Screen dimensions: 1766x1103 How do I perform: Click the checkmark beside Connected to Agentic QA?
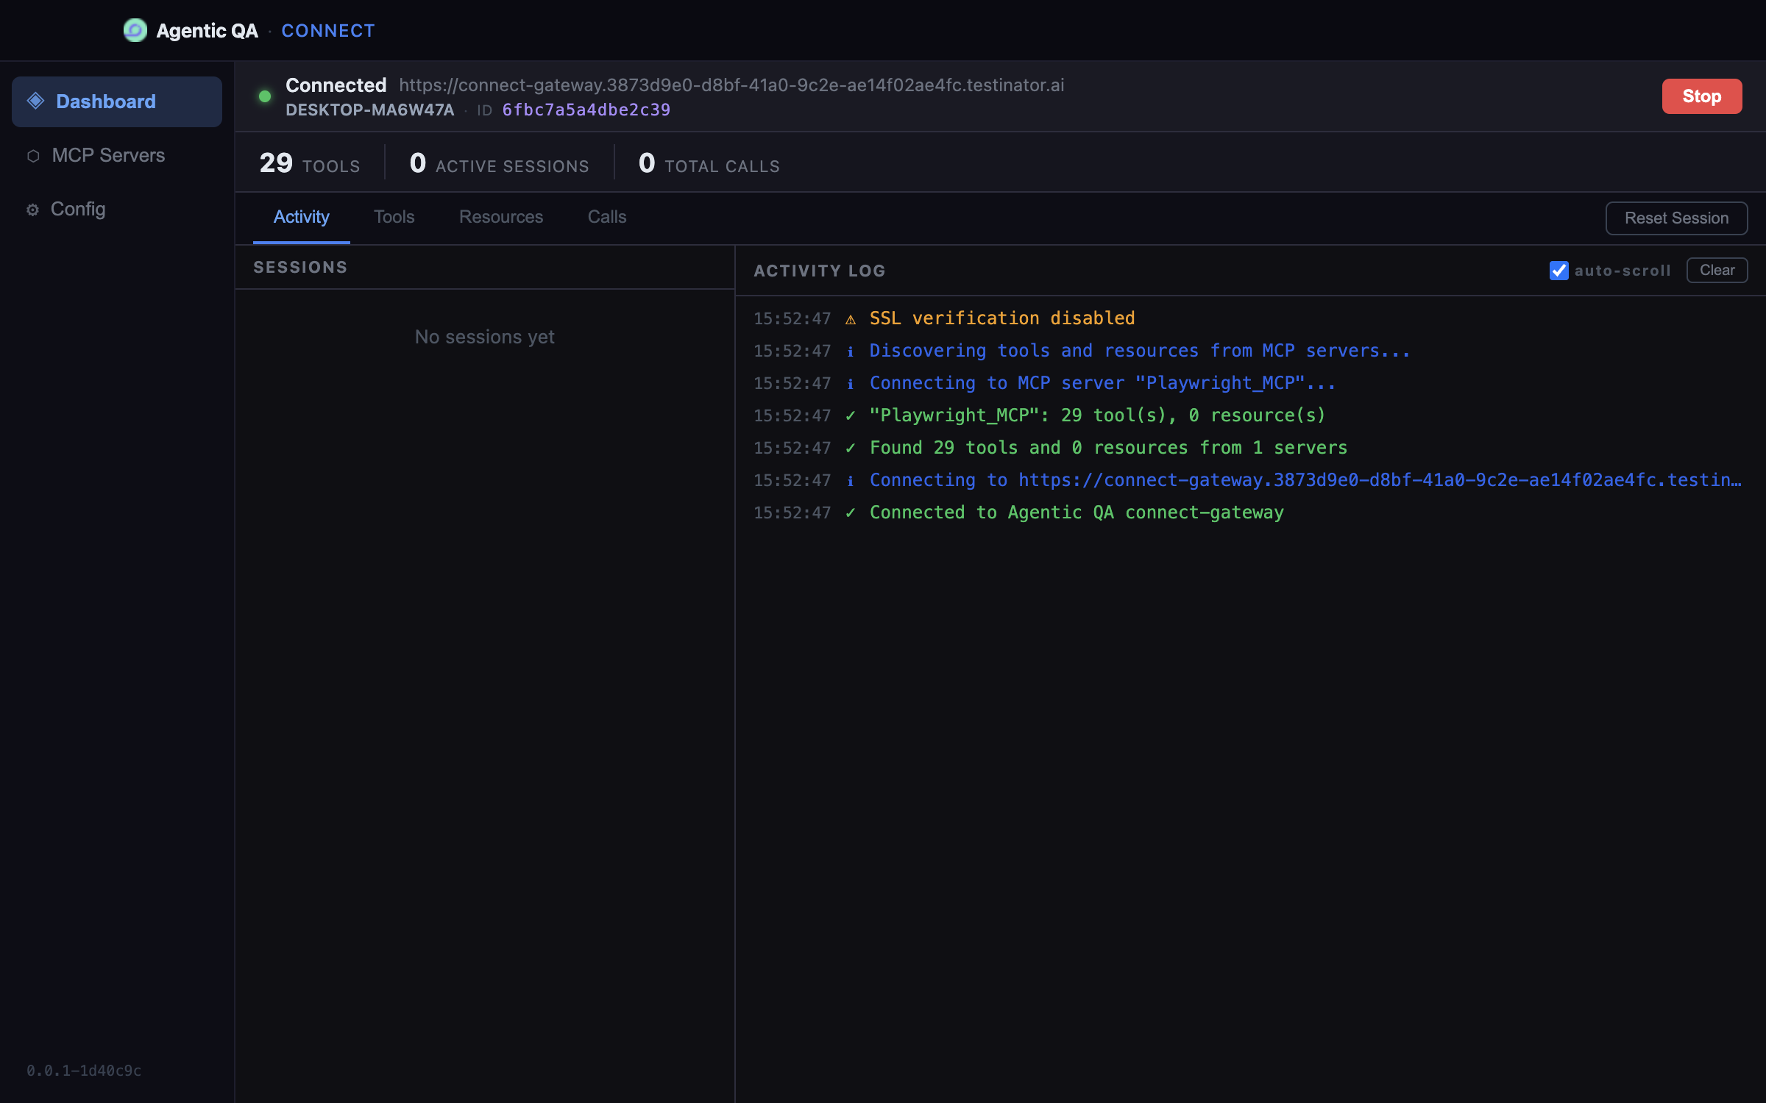coord(851,513)
